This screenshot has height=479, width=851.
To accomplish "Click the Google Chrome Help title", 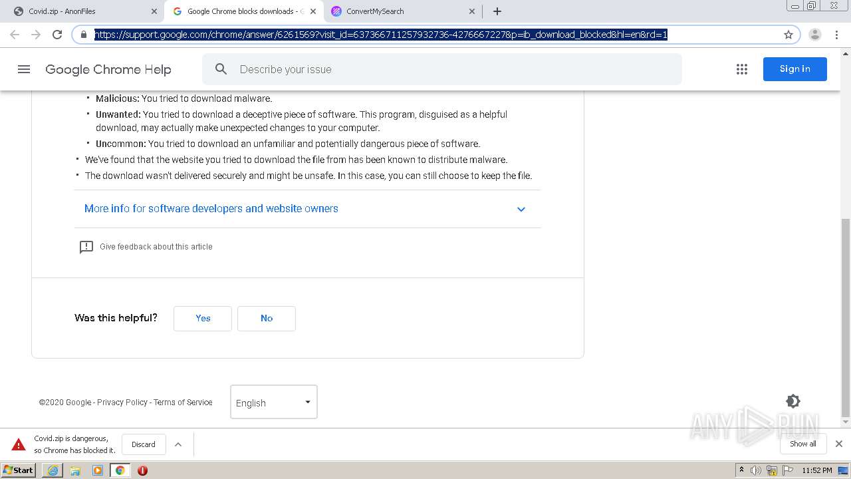I will tap(108, 69).
